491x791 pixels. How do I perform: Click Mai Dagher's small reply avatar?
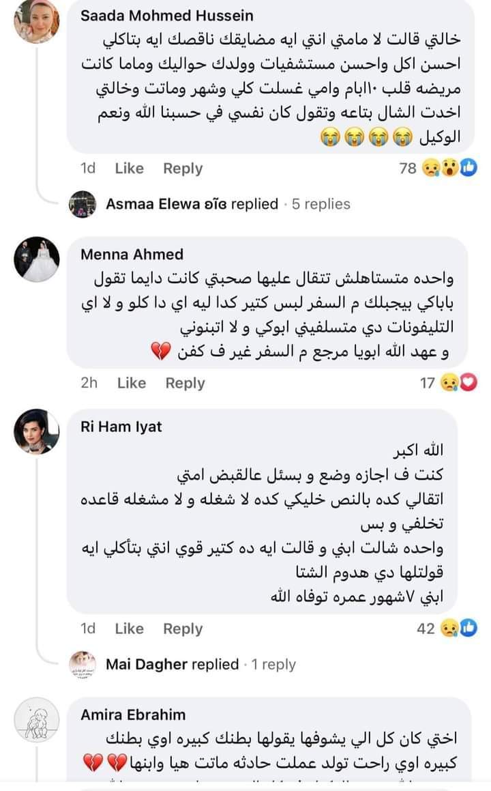tap(83, 664)
